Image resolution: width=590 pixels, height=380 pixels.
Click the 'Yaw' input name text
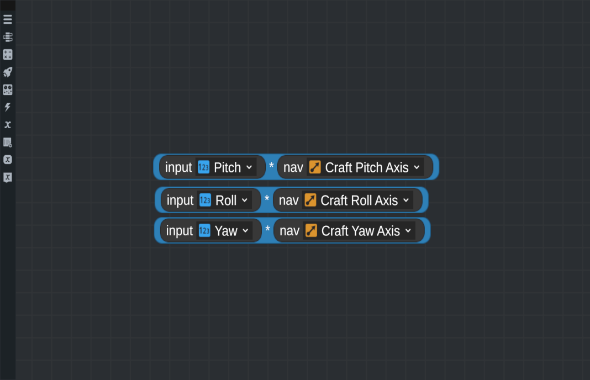coord(226,231)
